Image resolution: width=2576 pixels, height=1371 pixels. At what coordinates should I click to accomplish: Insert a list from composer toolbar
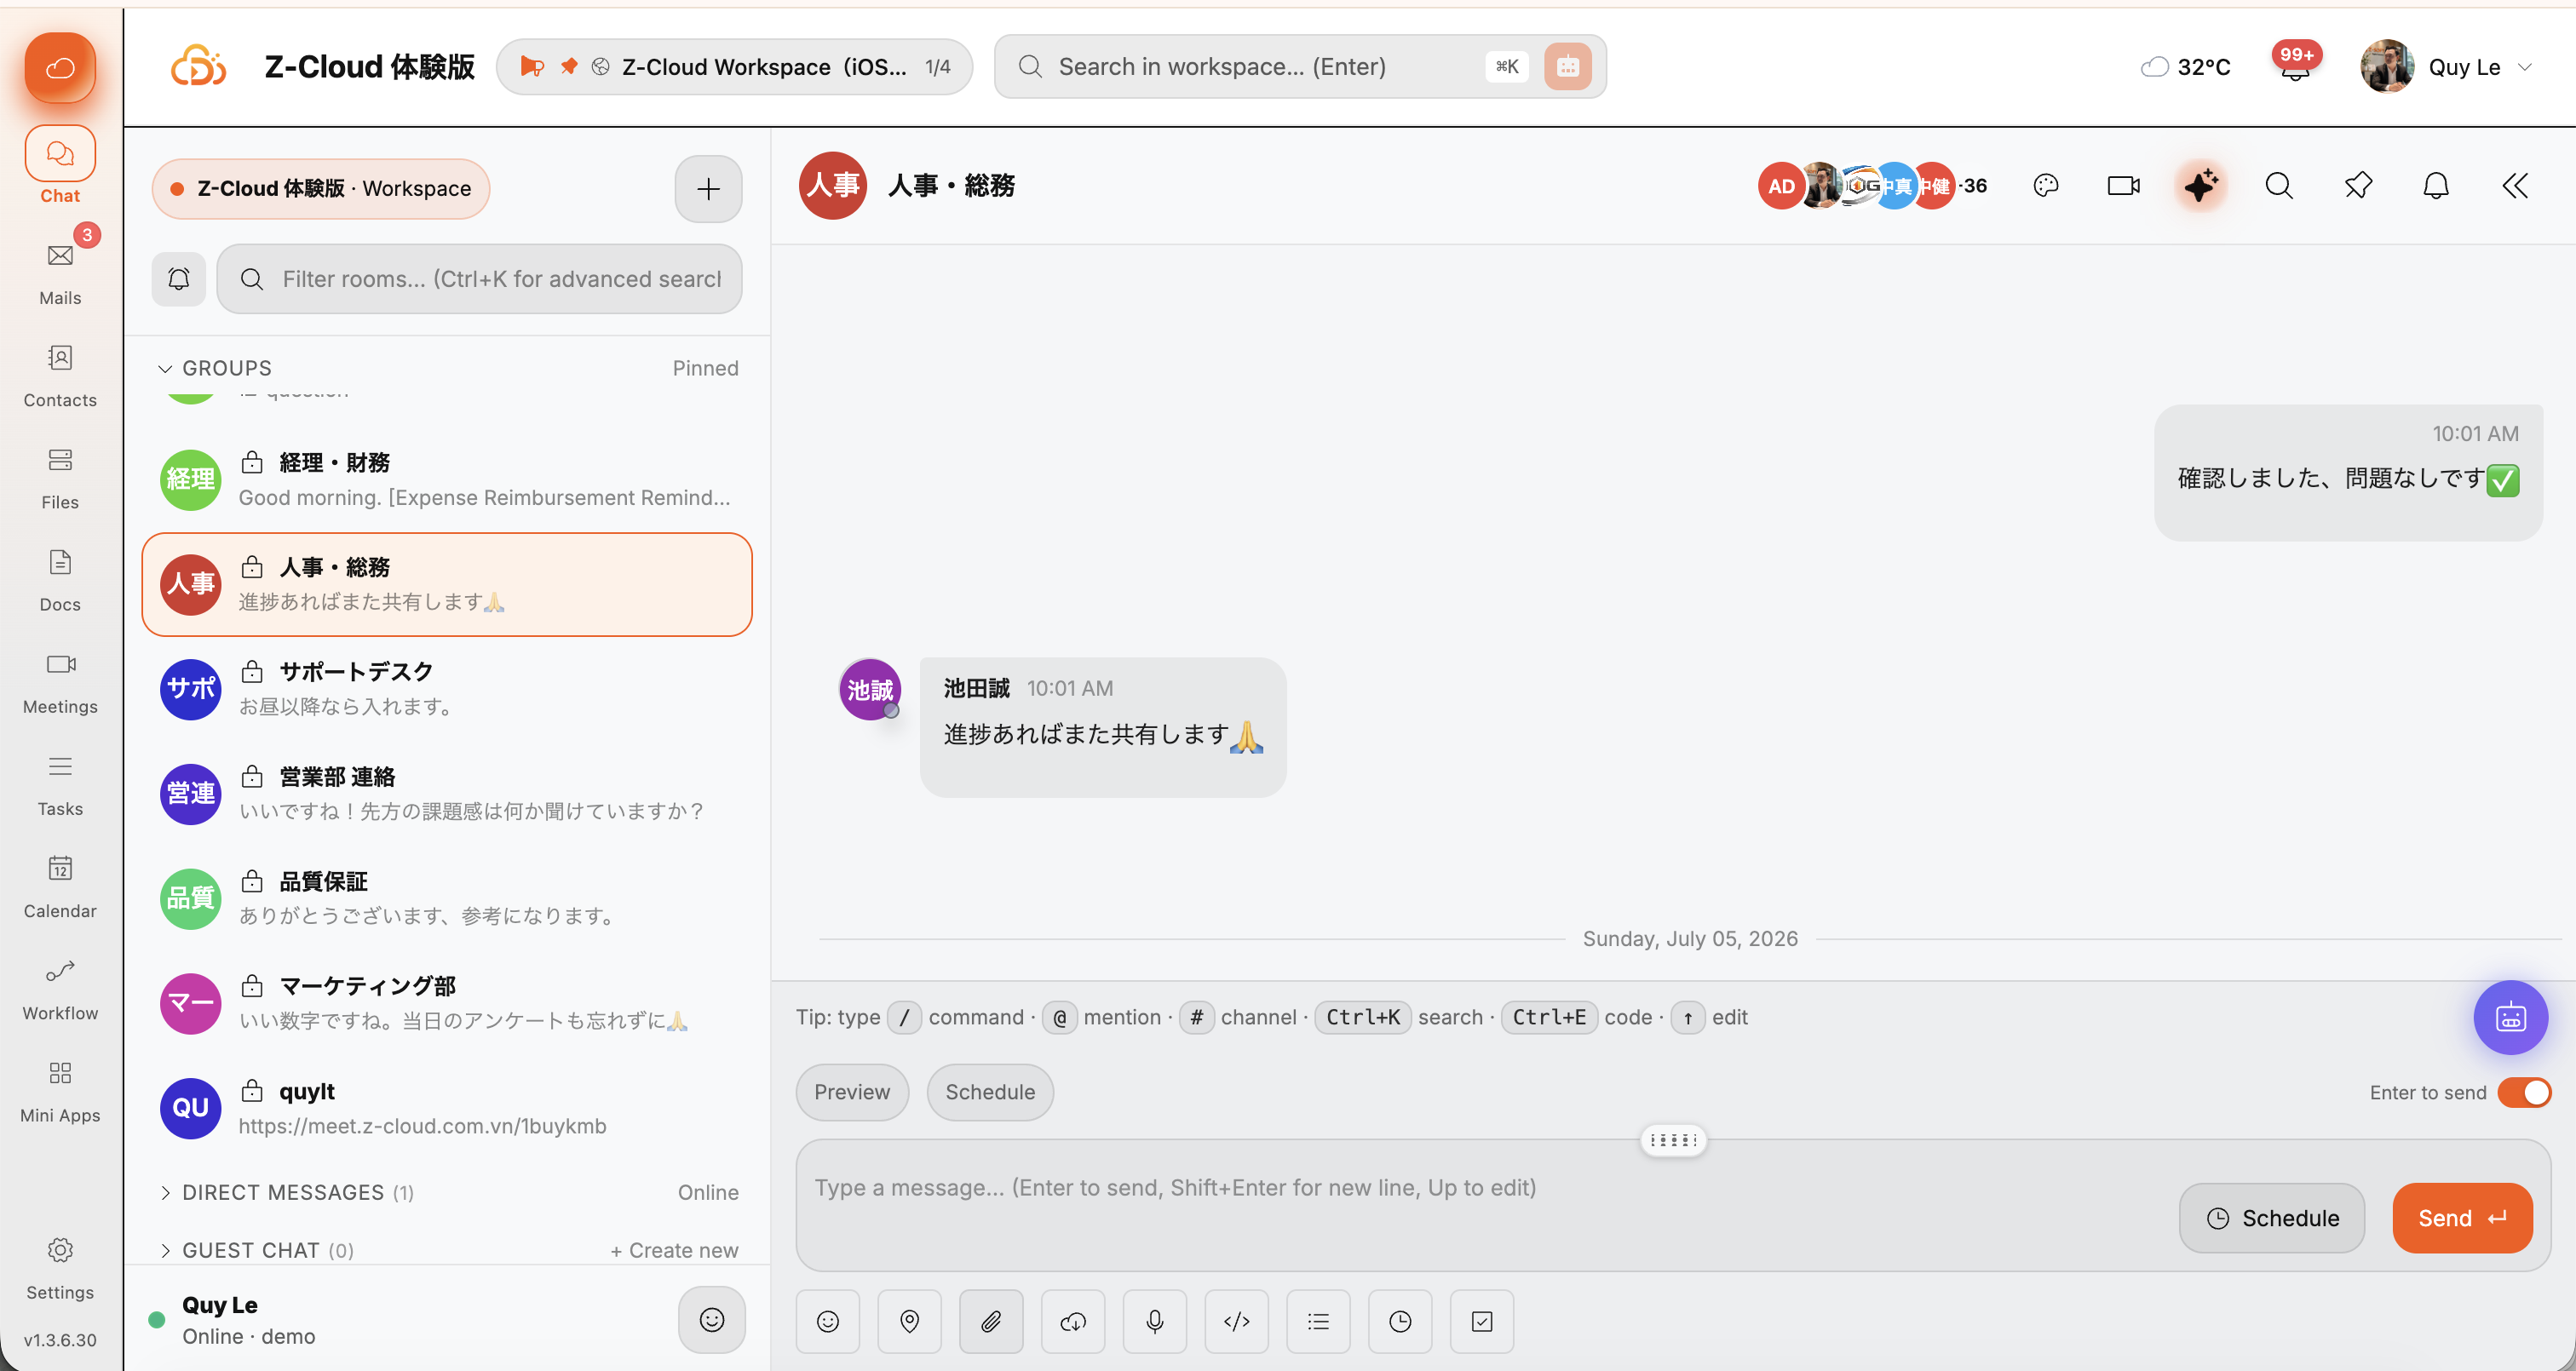point(1319,1322)
